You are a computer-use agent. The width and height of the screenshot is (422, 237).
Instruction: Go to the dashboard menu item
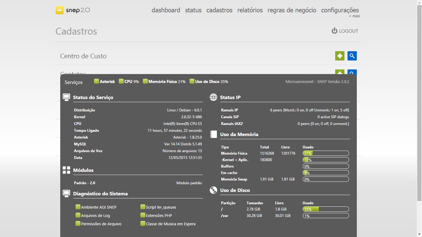tap(166, 10)
